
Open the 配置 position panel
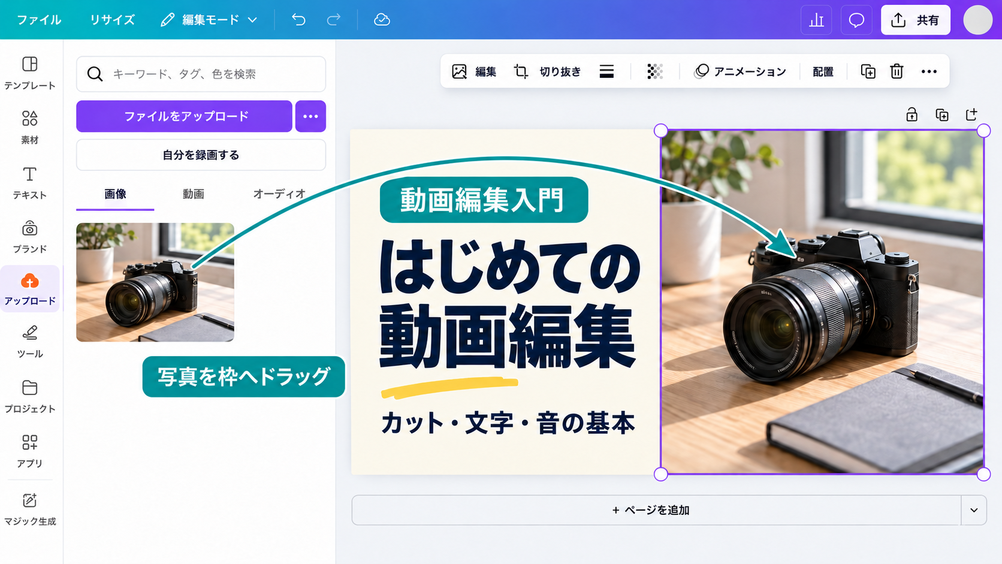tap(823, 71)
